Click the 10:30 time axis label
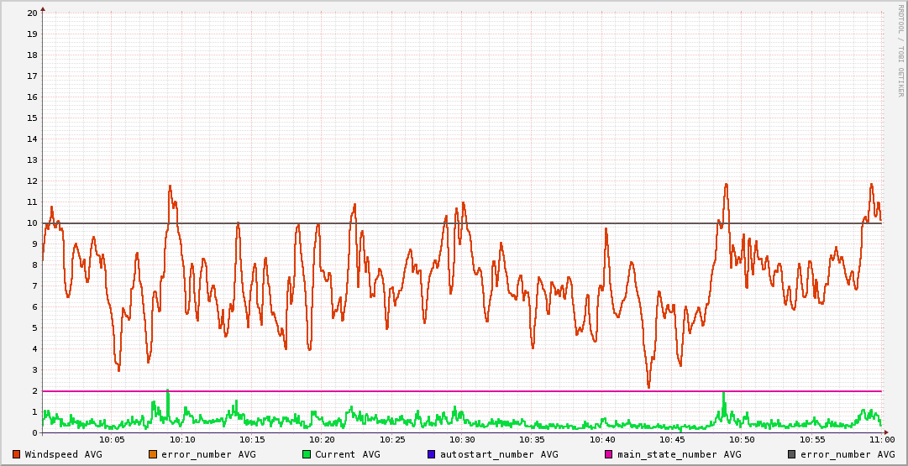The width and height of the screenshot is (908, 466). (x=462, y=439)
